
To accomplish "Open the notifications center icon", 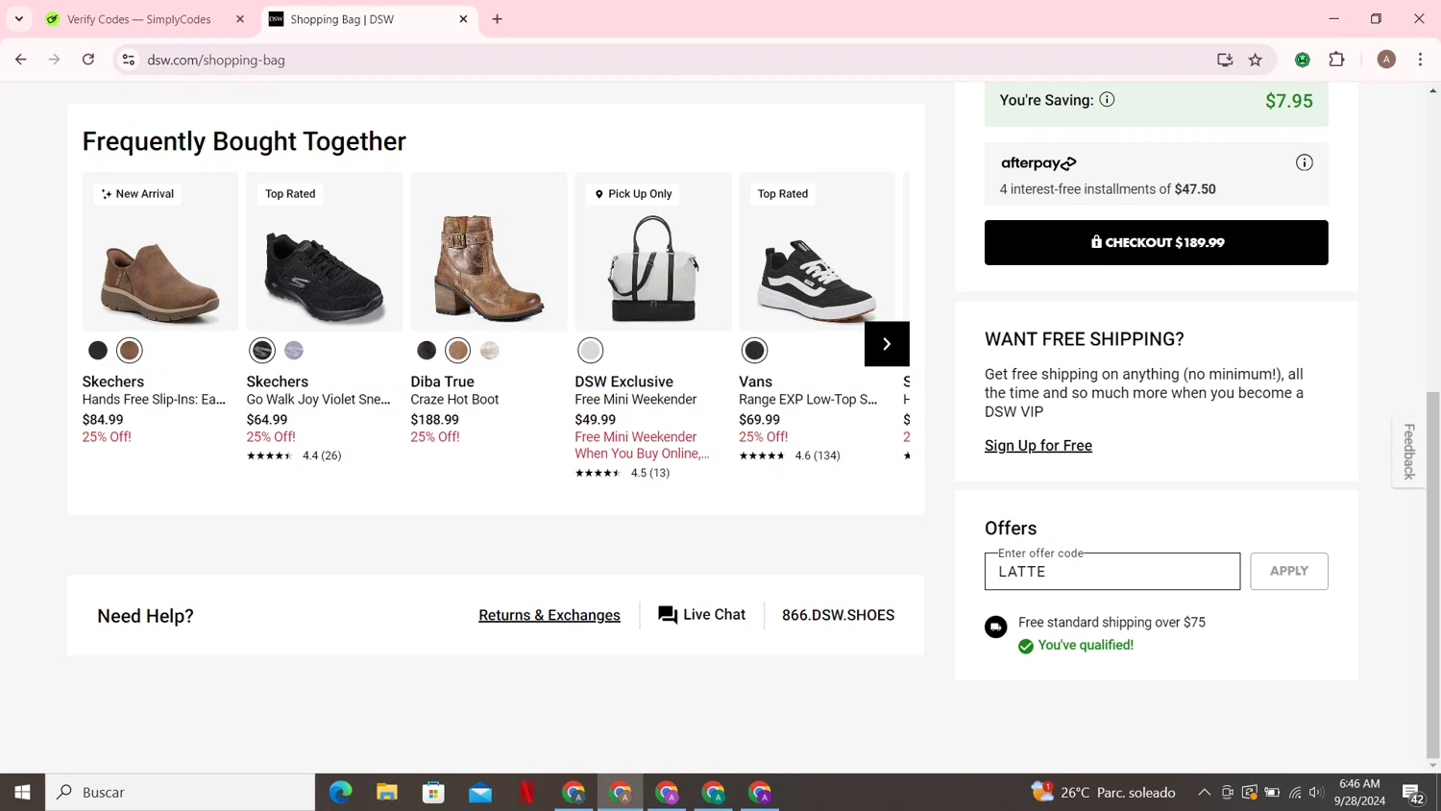I will (x=1412, y=793).
